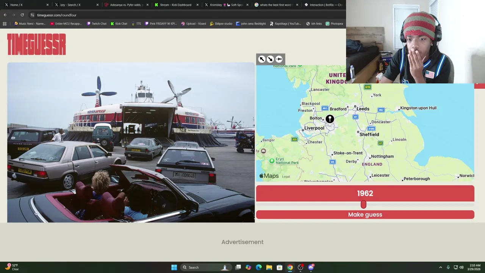Click the Make guess button
Viewport: 485px width, 273px height.
point(365,215)
